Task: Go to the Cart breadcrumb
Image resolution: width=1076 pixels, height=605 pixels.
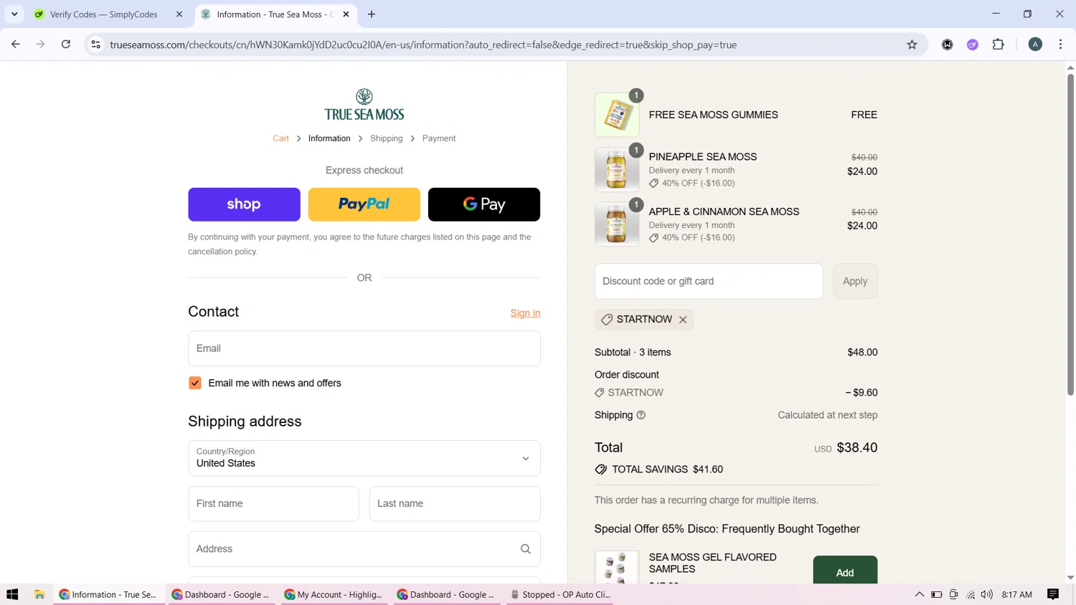Action: coord(280,138)
